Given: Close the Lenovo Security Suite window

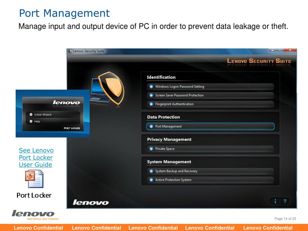Looking at the screenshot, I should (x=290, y=51).
